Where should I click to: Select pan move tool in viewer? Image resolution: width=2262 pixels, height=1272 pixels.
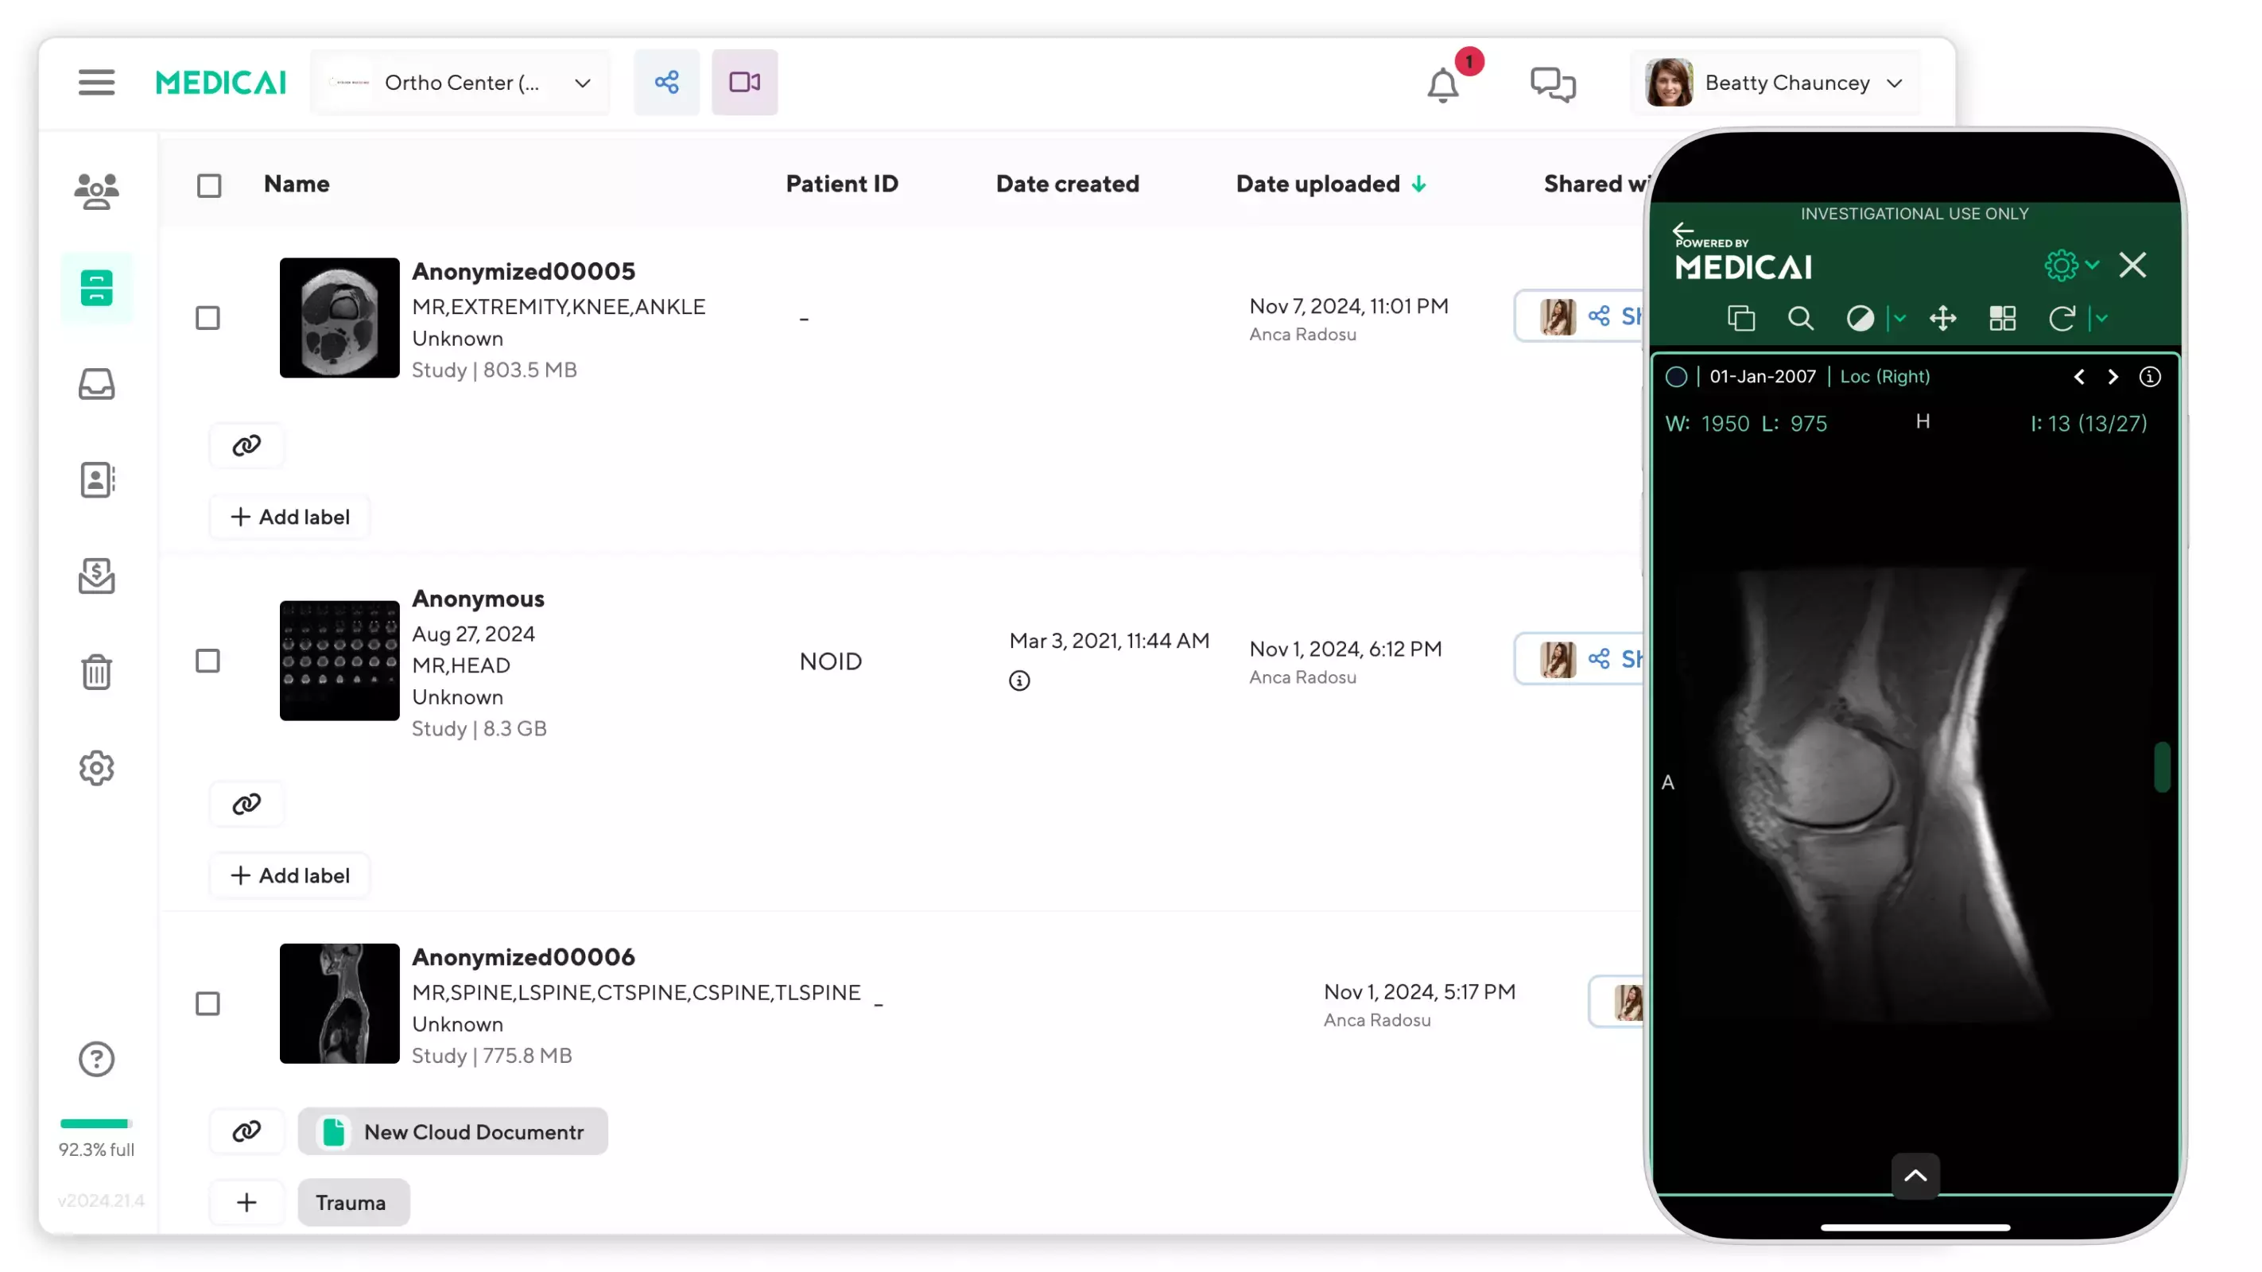click(x=1943, y=319)
